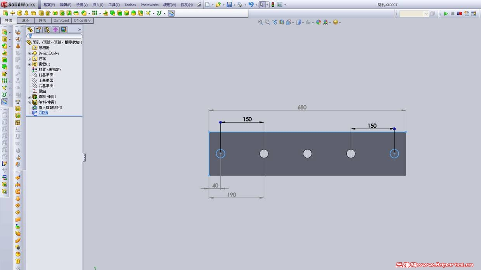Open the PhotoWorks menu
The image size is (481, 270).
(x=149, y=5)
